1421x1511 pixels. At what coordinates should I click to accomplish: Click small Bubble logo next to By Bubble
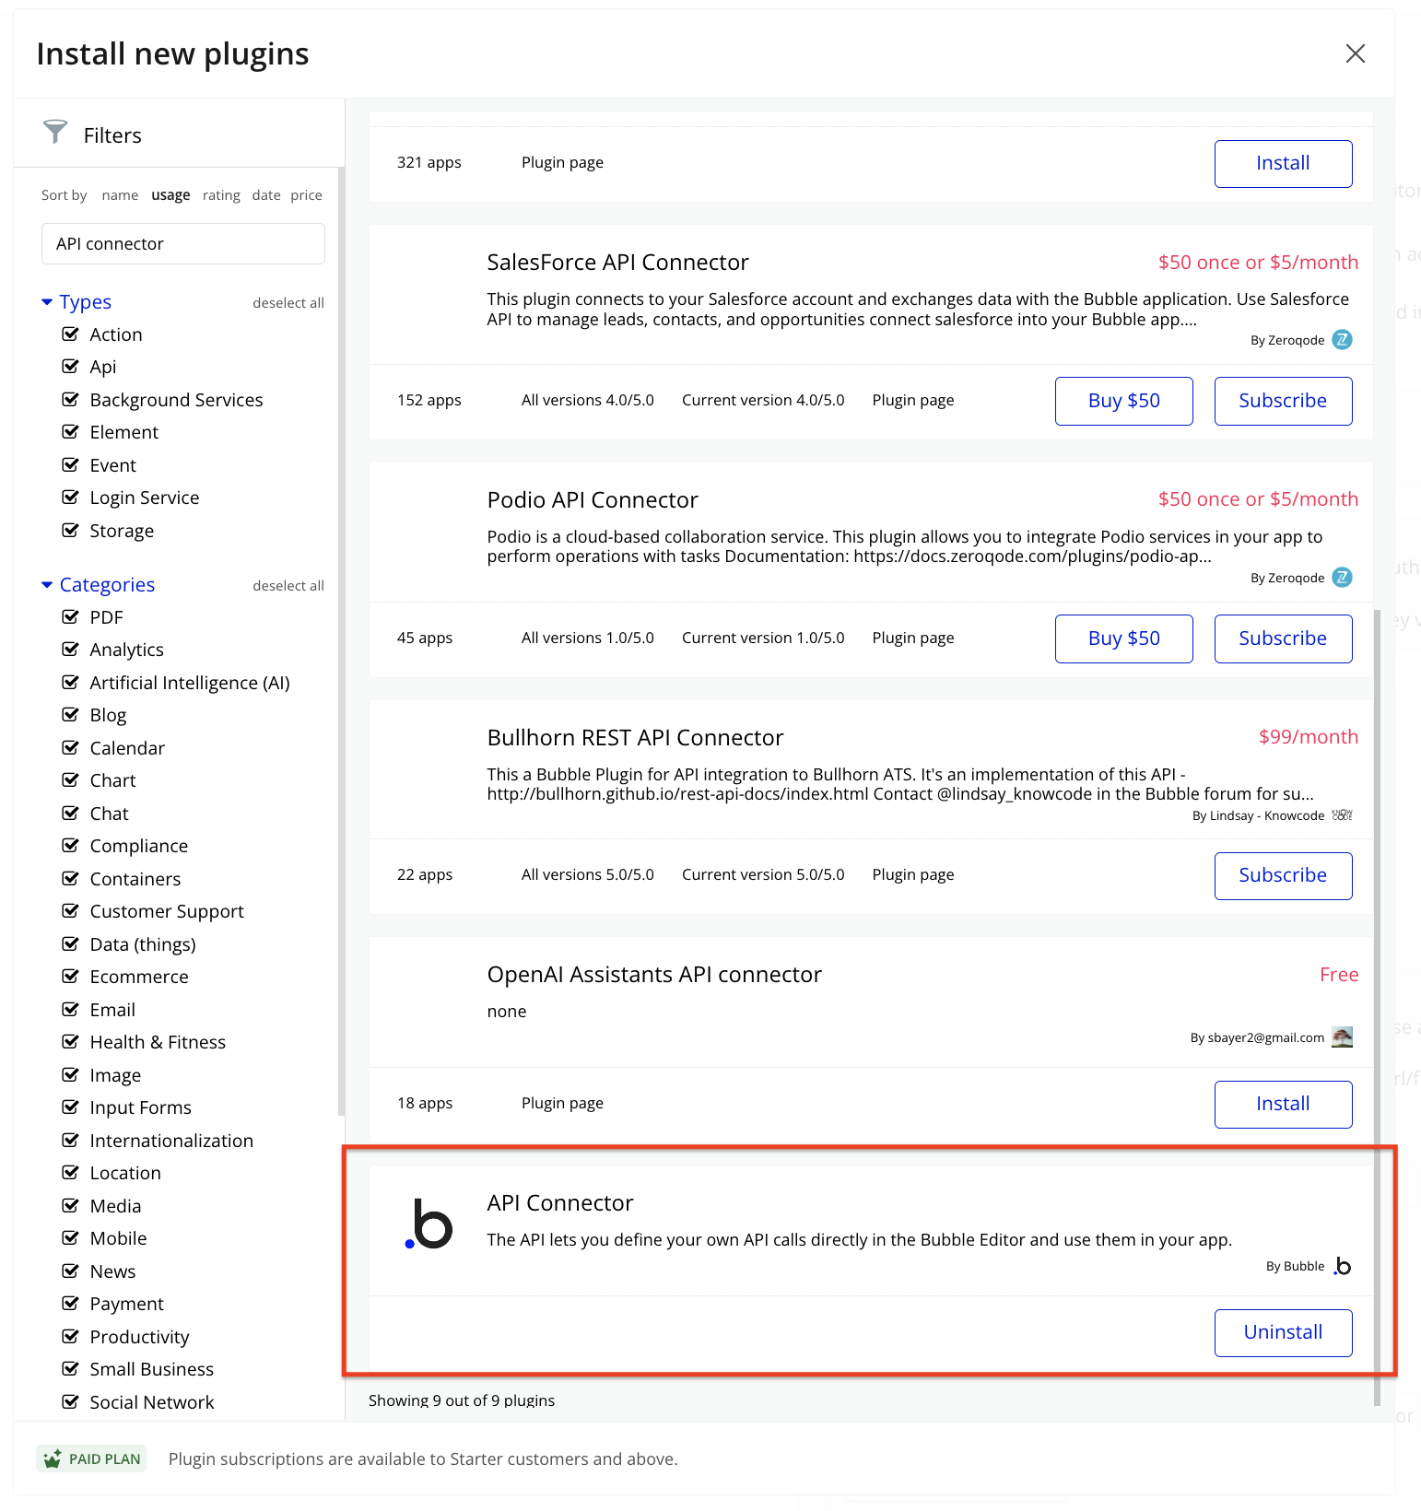pyautogui.click(x=1343, y=1266)
